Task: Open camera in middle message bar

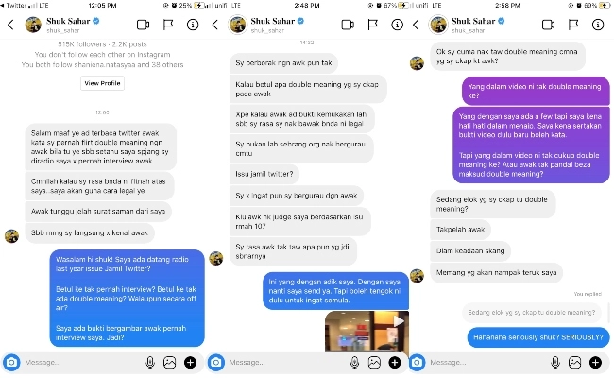Action: (x=216, y=362)
